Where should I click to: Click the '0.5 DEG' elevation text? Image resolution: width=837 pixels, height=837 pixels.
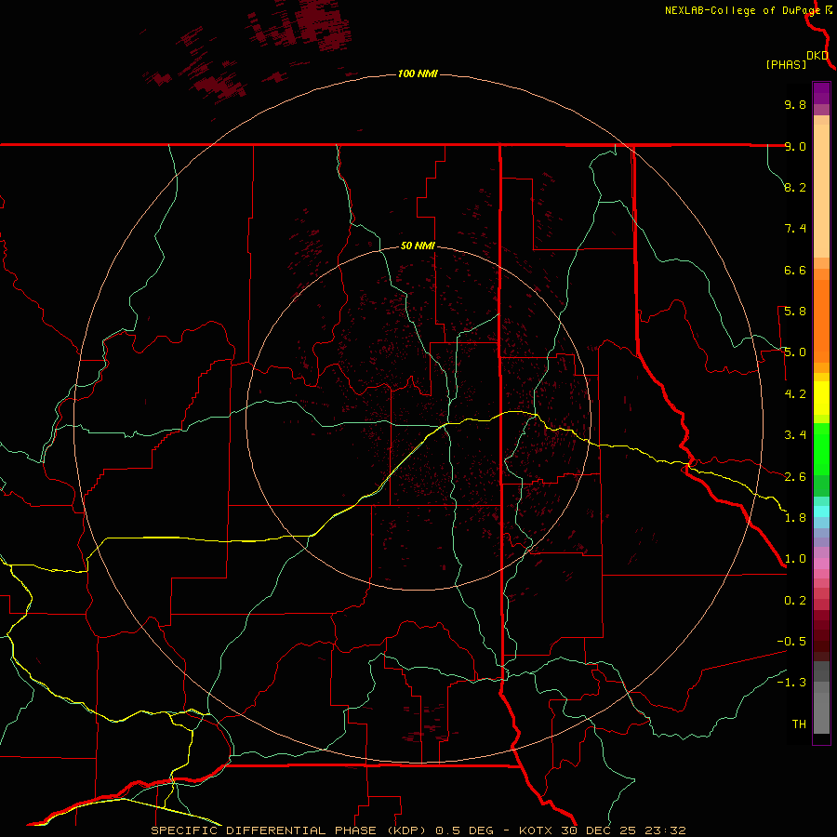tap(466, 830)
